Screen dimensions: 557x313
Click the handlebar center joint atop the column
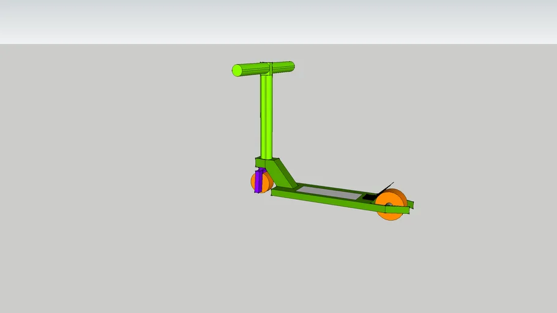(266, 68)
